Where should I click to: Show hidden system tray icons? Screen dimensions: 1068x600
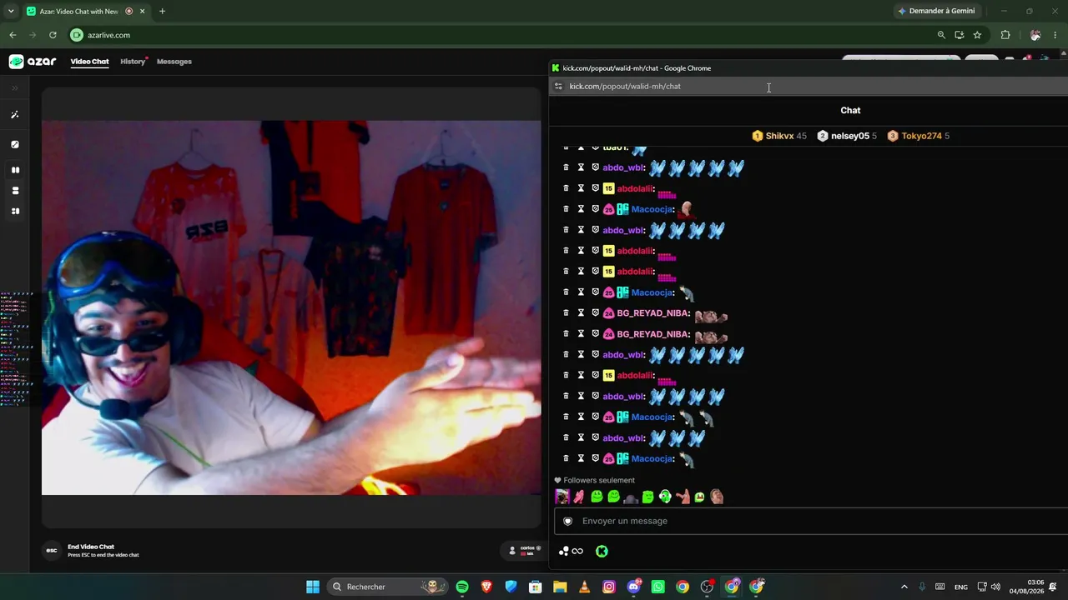tap(904, 587)
